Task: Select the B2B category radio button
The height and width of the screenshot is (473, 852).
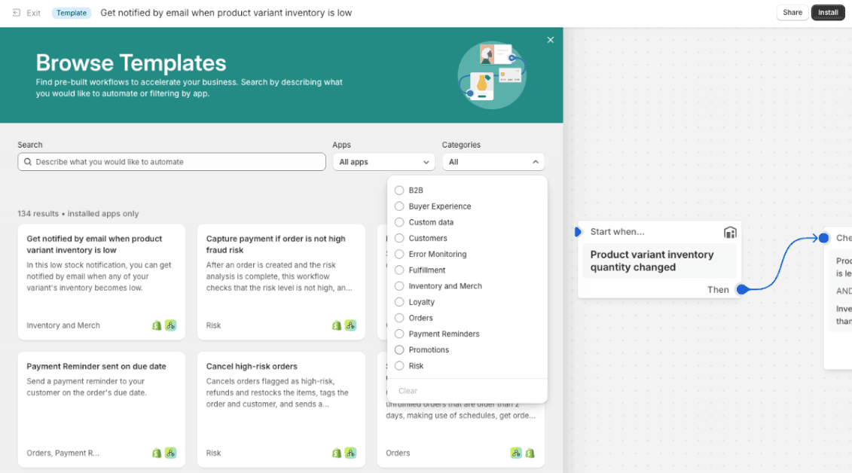Action: pyautogui.click(x=399, y=191)
